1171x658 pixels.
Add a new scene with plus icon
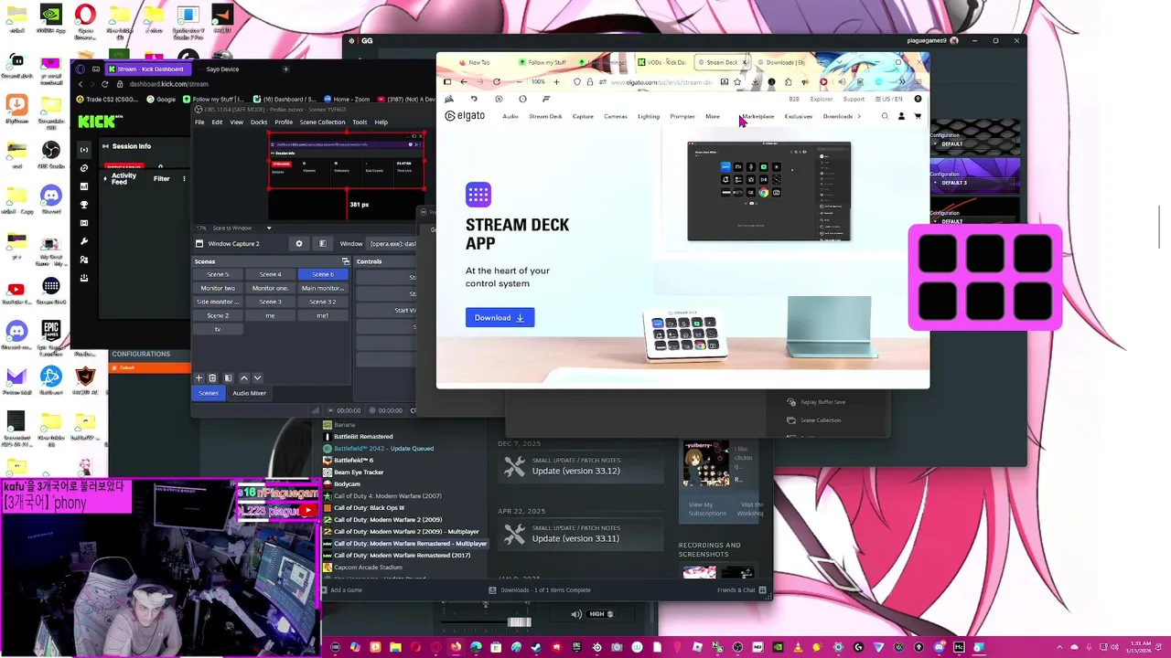(199, 377)
